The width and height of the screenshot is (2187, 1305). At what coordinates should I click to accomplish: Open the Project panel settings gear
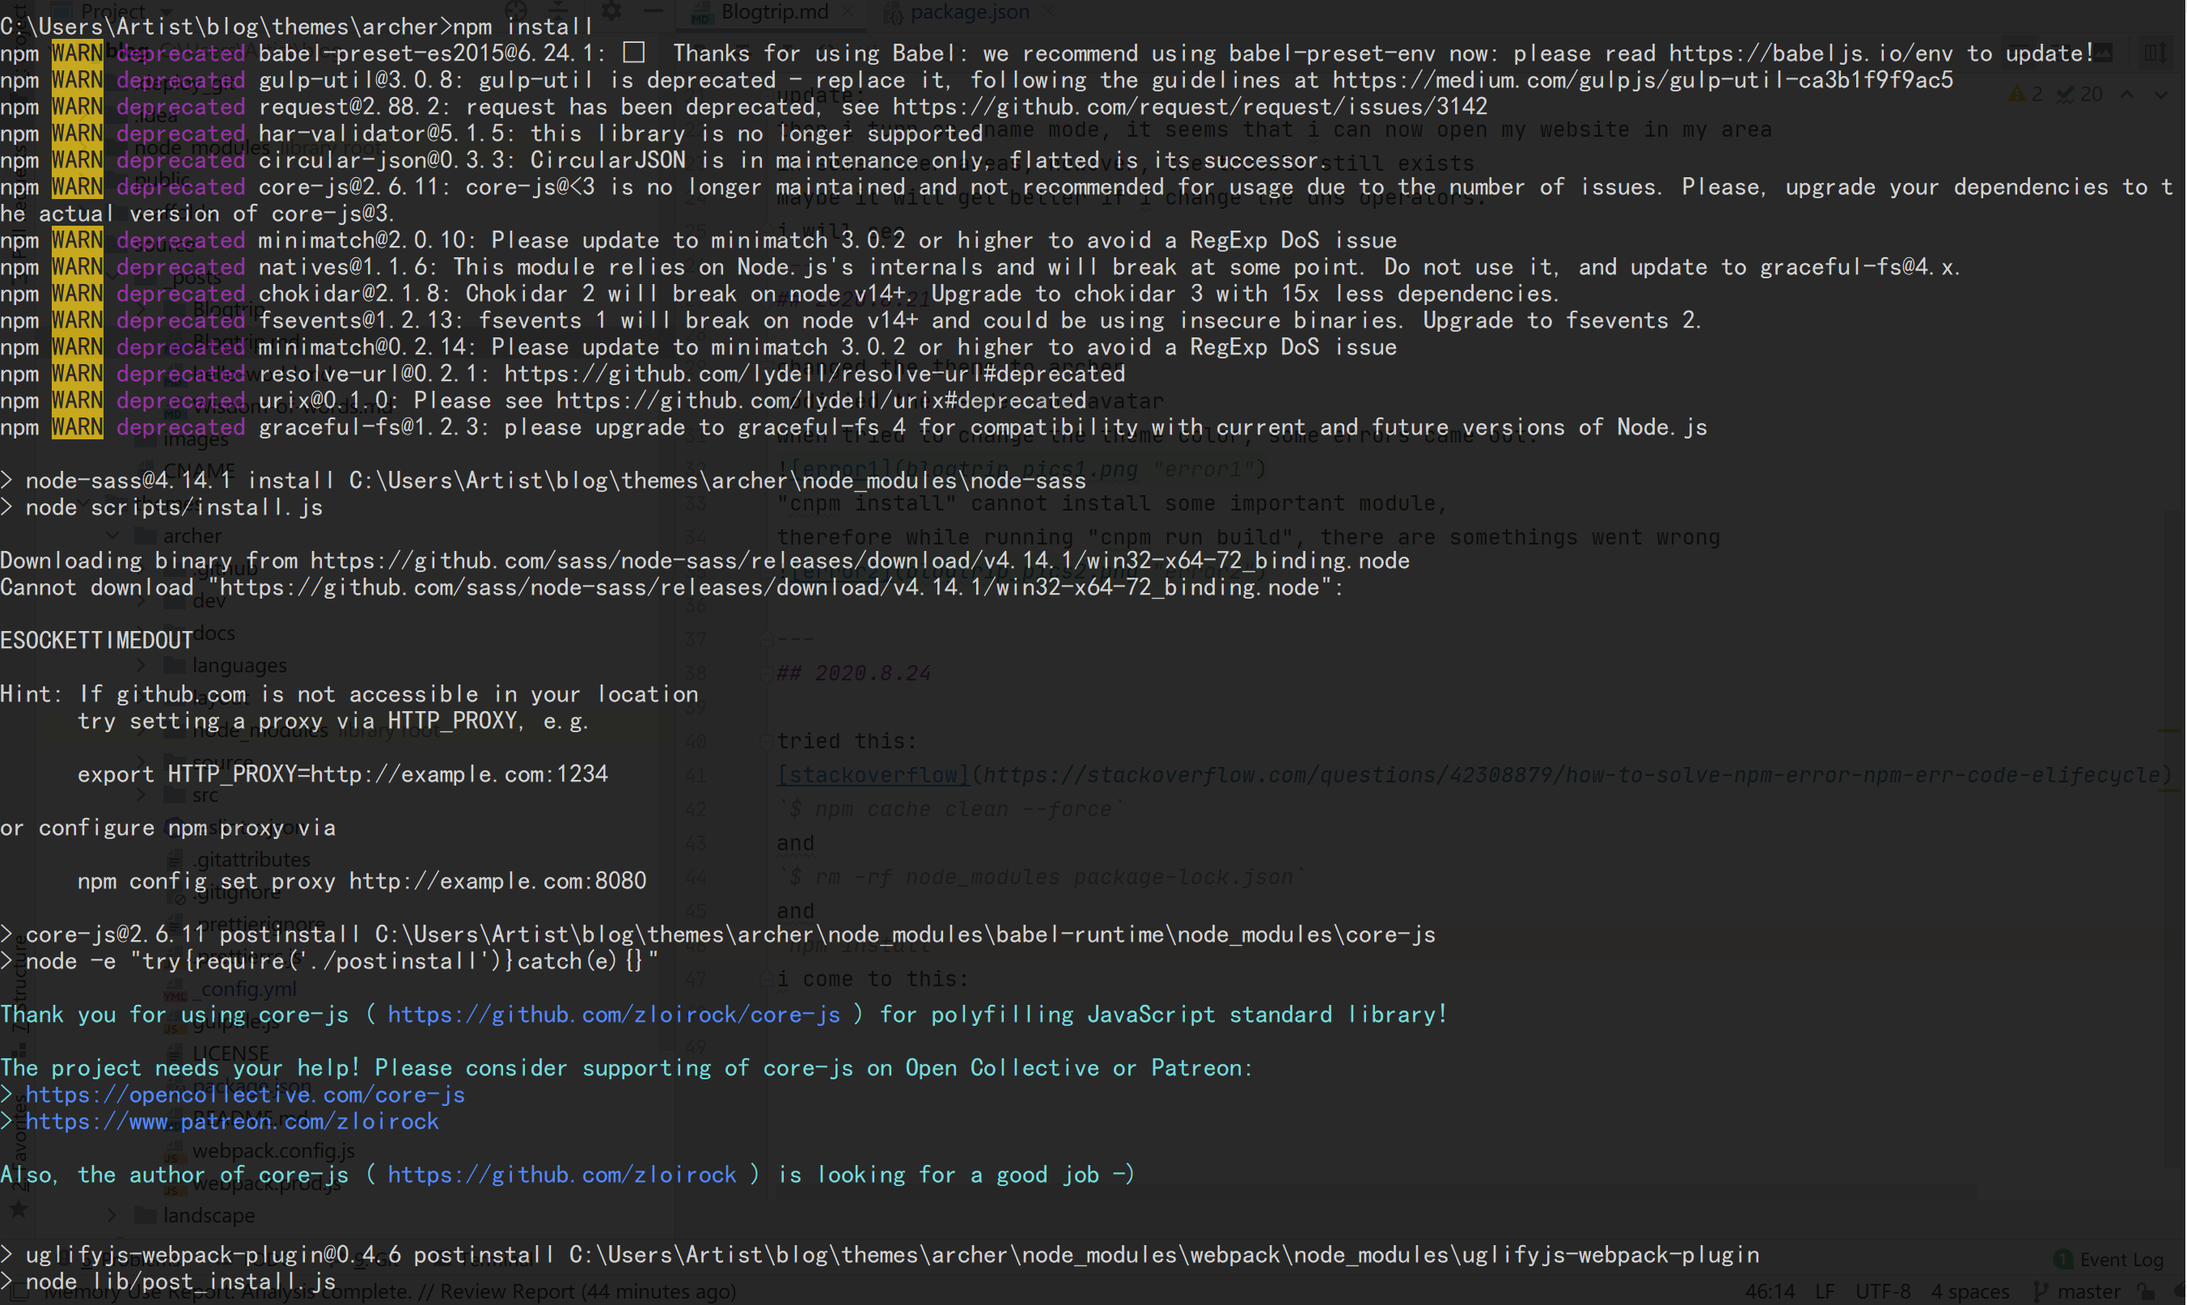coord(611,11)
